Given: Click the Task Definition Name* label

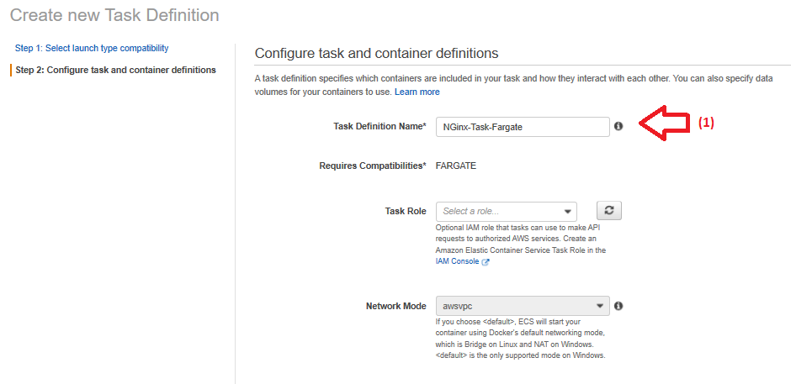Looking at the screenshot, I should [380, 126].
